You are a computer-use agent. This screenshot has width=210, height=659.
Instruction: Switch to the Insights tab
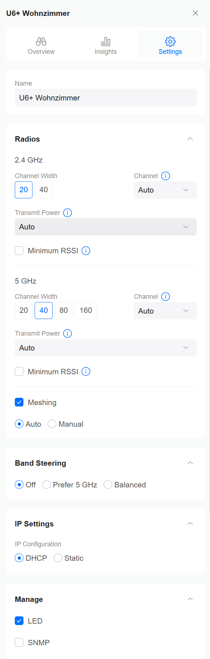tap(106, 46)
